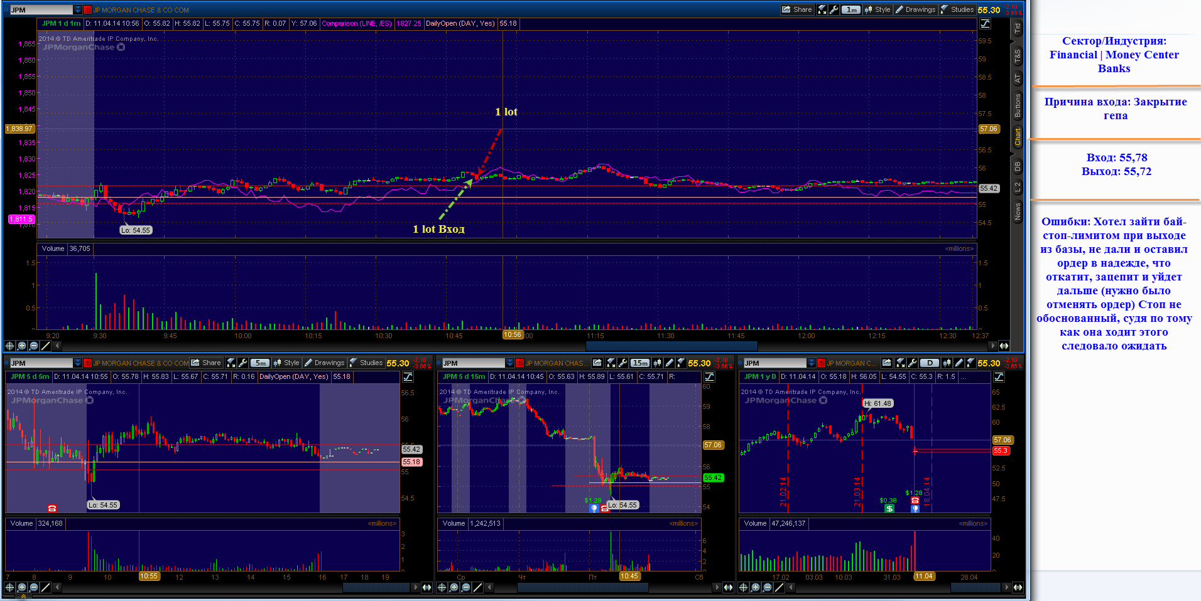1201x601 pixels.
Task: Open Studies menu on the 5m chart
Action: (366, 363)
